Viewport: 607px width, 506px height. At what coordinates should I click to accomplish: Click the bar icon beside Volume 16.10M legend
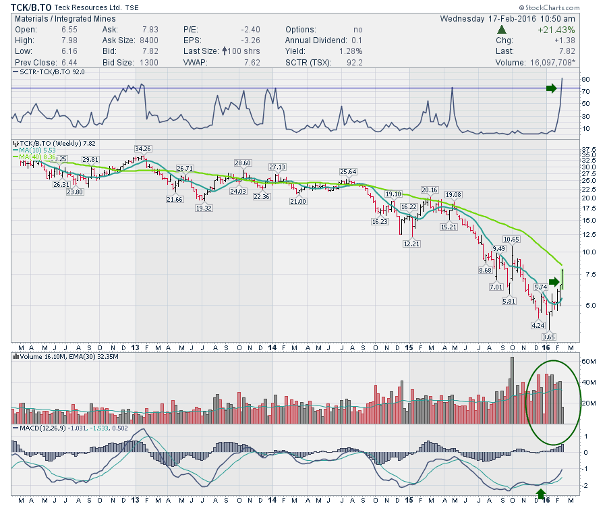(16, 357)
